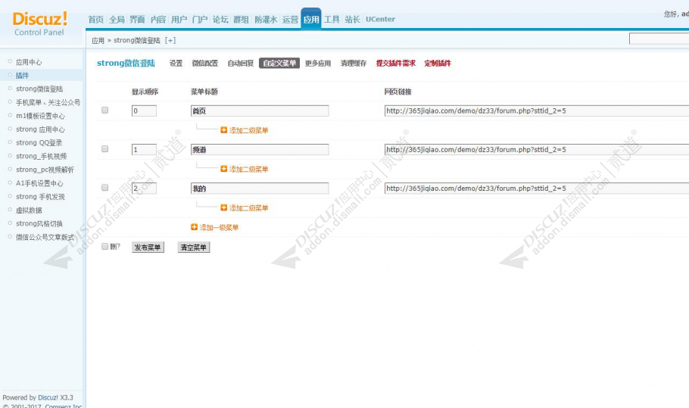Click the display order field containing 0
The width and height of the screenshot is (689, 408).
point(144,111)
